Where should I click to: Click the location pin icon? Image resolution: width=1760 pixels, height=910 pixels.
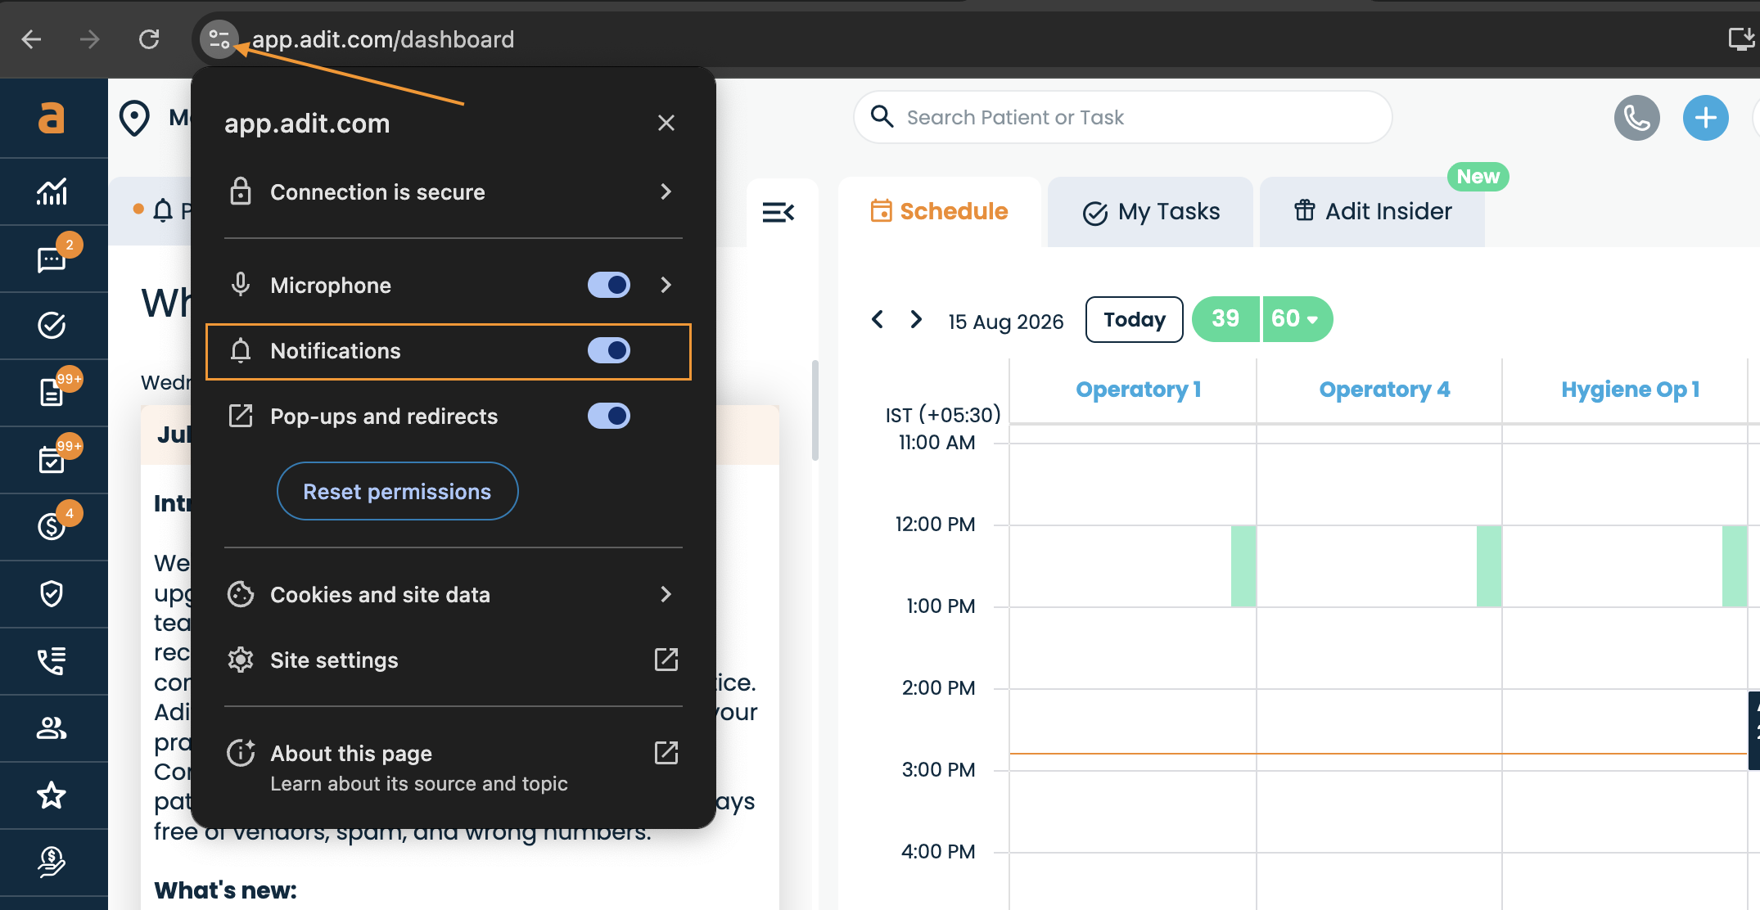tap(134, 118)
